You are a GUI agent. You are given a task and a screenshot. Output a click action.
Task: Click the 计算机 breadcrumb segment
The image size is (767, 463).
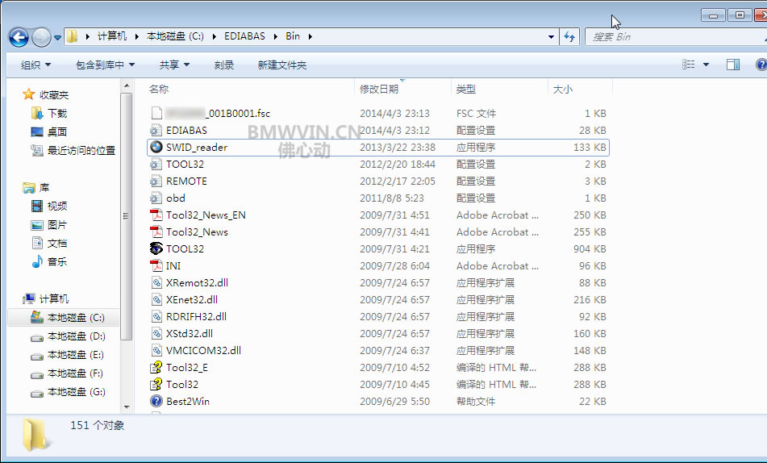tap(112, 36)
